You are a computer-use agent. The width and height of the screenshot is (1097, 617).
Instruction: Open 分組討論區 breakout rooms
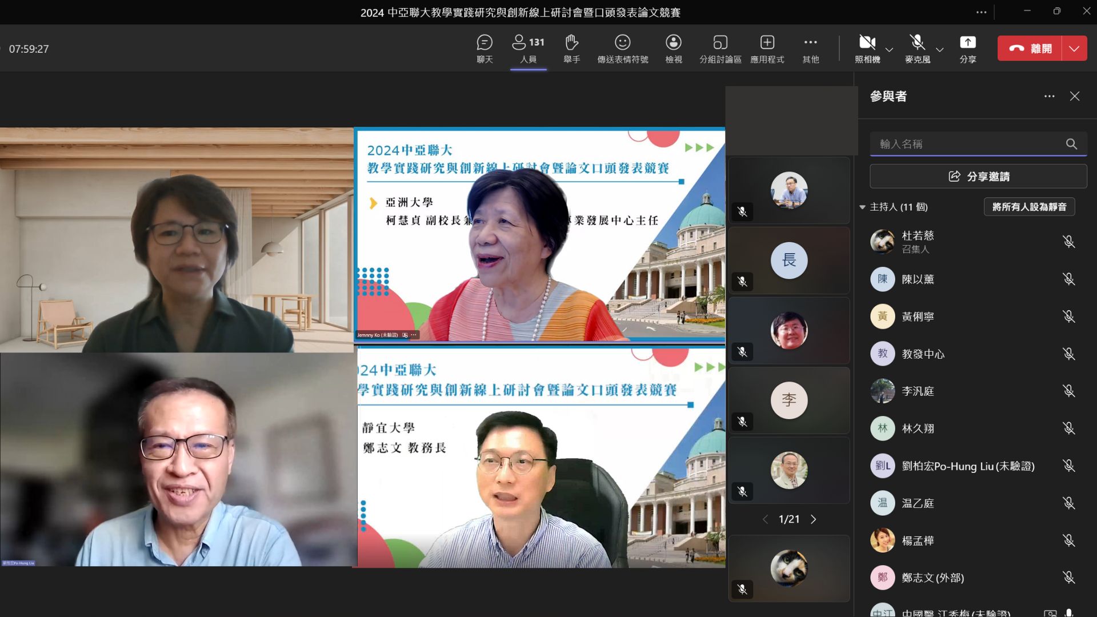point(720,49)
